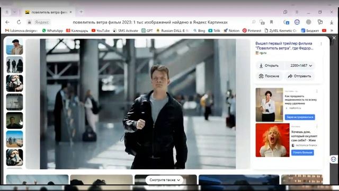Click the floating Alice icon at right edge
Viewport: 339px width, 191px height.
(334, 159)
